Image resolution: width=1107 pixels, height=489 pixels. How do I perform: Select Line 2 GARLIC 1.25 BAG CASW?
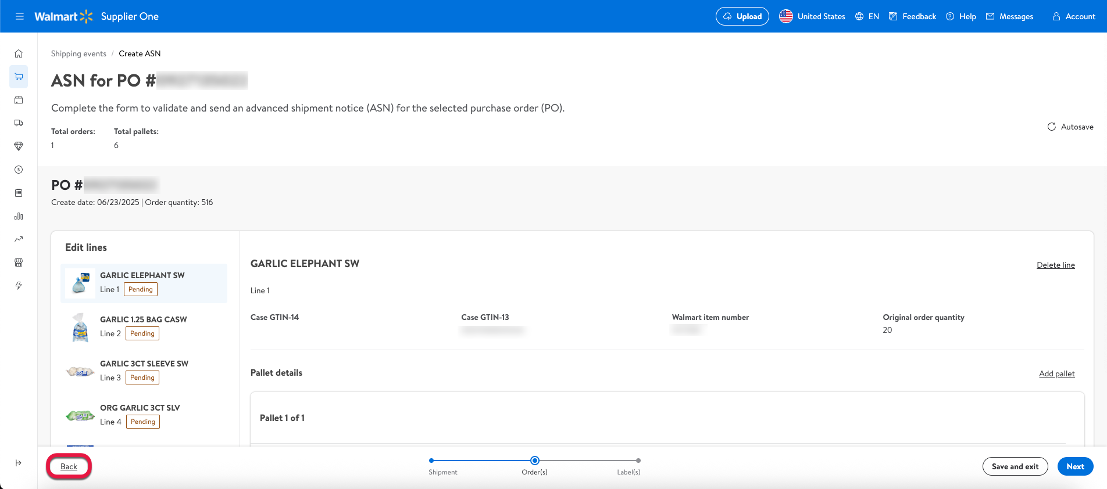pyautogui.click(x=144, y=327)
